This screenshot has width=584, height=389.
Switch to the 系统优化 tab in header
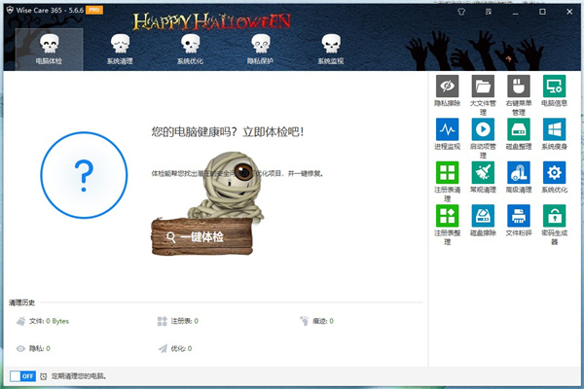[191, 50]
